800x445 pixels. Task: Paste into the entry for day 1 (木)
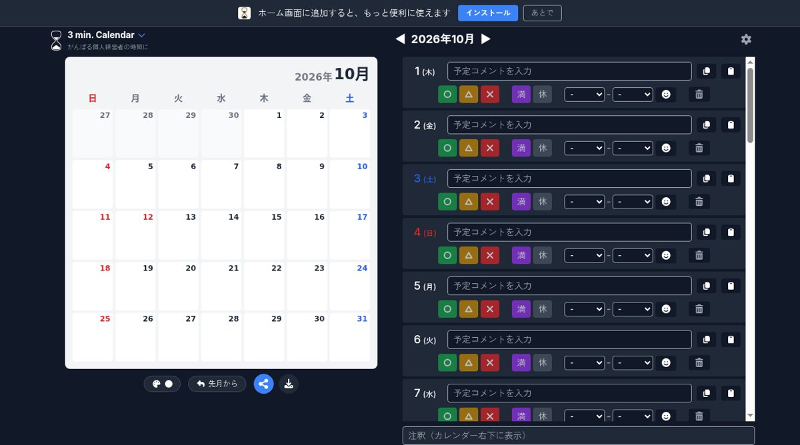731,71
